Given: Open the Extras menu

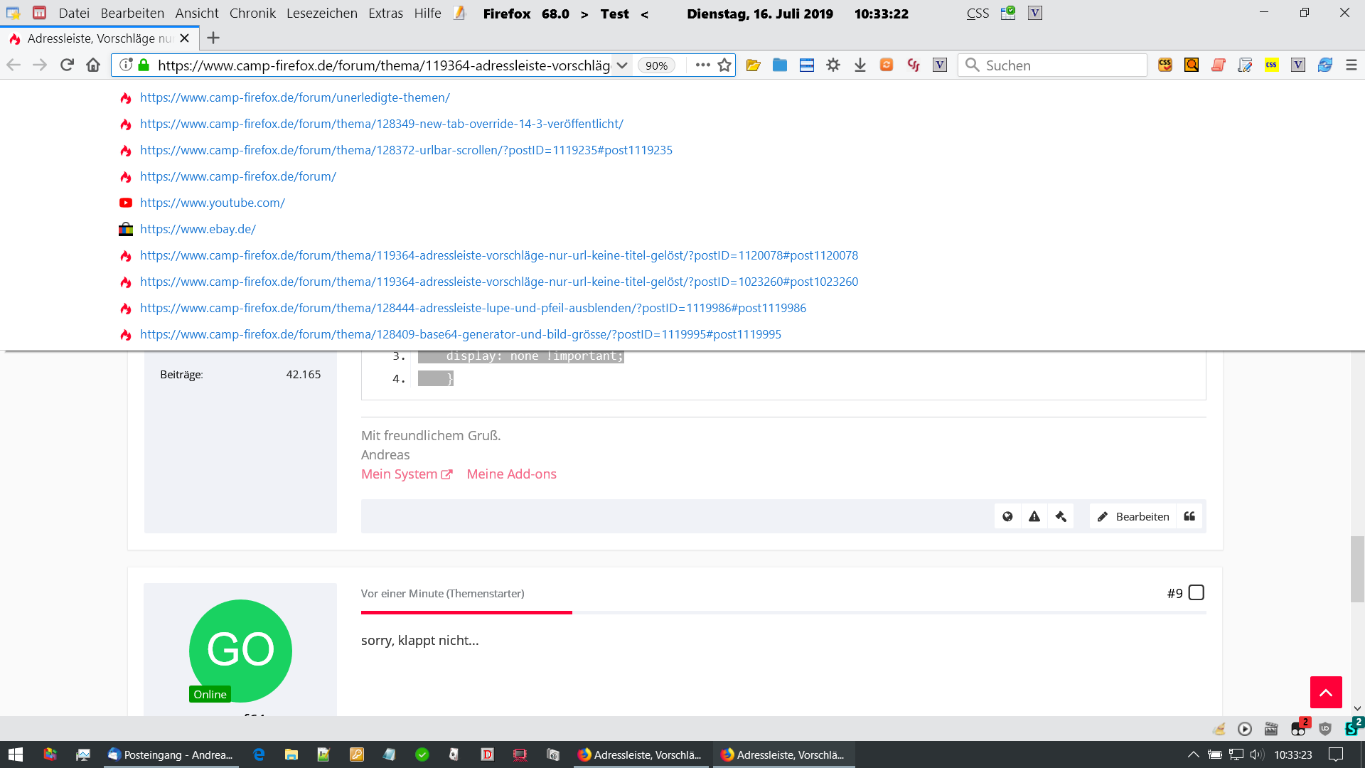Looking at the screenshot, I should point(385,14).
